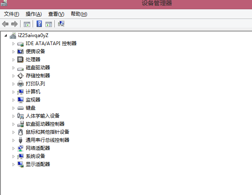Click the blue Help question mark icon
The image size is (252, 195).
coord(39,24)
